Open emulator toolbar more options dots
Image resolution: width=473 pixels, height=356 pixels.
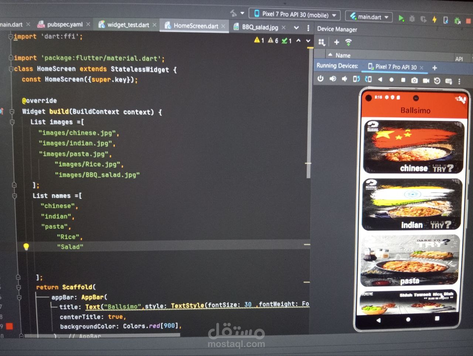pyautogui.click(x=459, y=81)
